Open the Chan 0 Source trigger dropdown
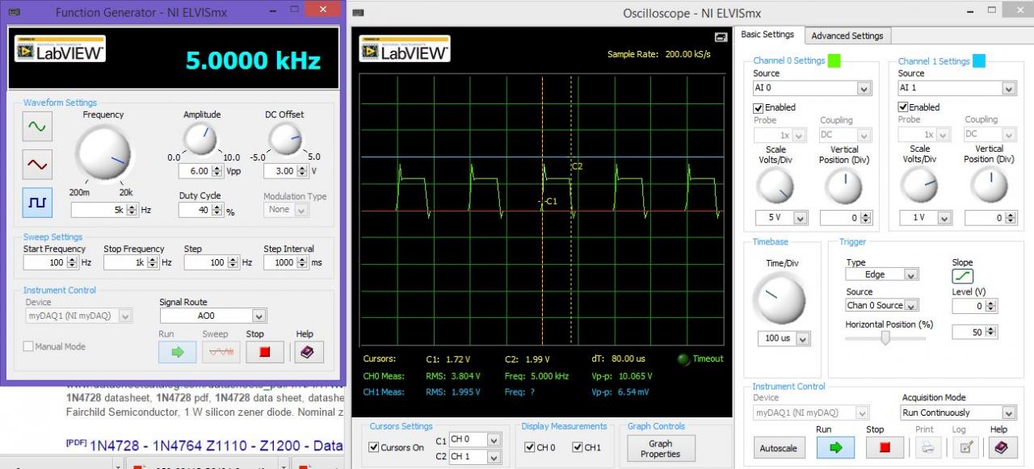This screenshot has width=1034, height=469. tap(882, 305)
